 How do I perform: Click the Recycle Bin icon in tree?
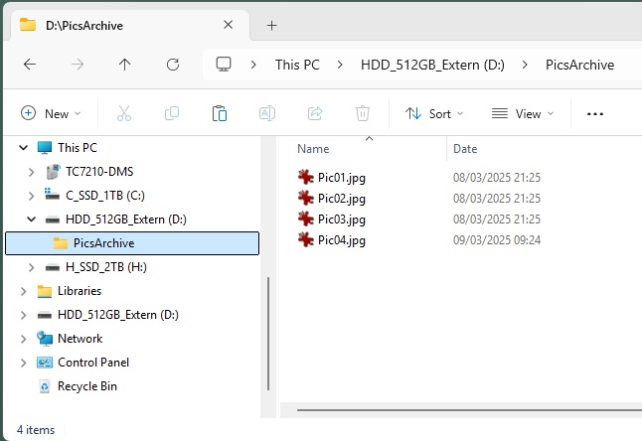point(44,386)
